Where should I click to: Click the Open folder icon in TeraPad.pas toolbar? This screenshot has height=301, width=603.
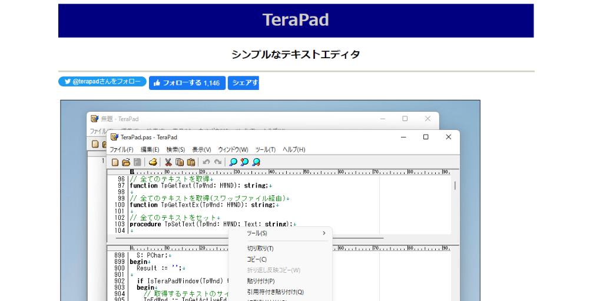[126, 162]
